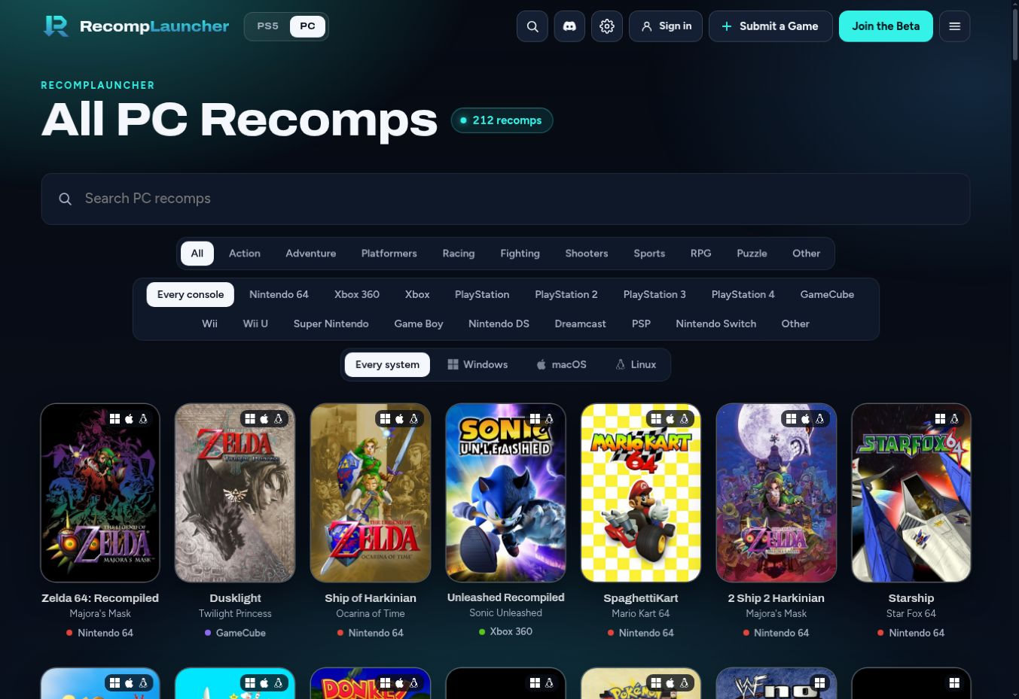Open Starship cover thumbnail

click(x=911, y=493)
